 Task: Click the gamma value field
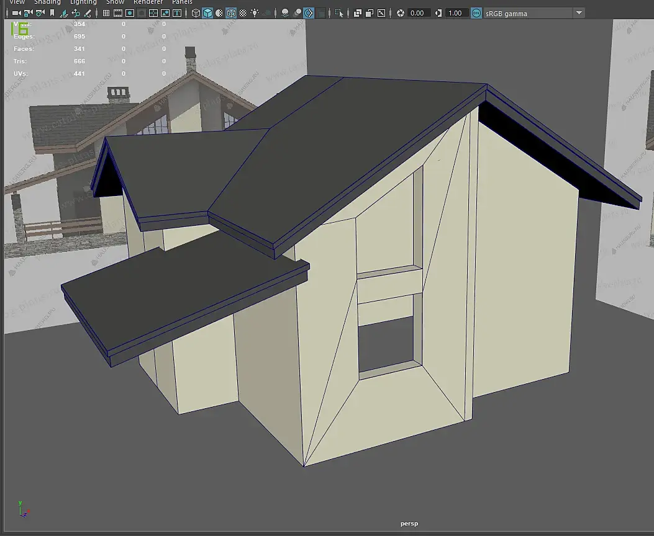pos(455,13)
